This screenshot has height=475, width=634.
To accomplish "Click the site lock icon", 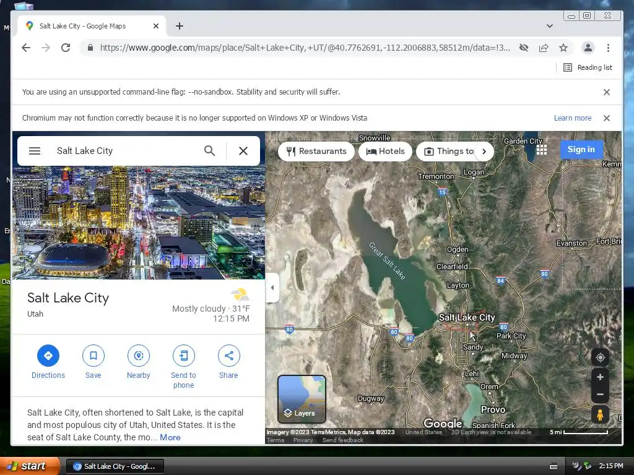I will pyautogui.click(x=90, y=48).
